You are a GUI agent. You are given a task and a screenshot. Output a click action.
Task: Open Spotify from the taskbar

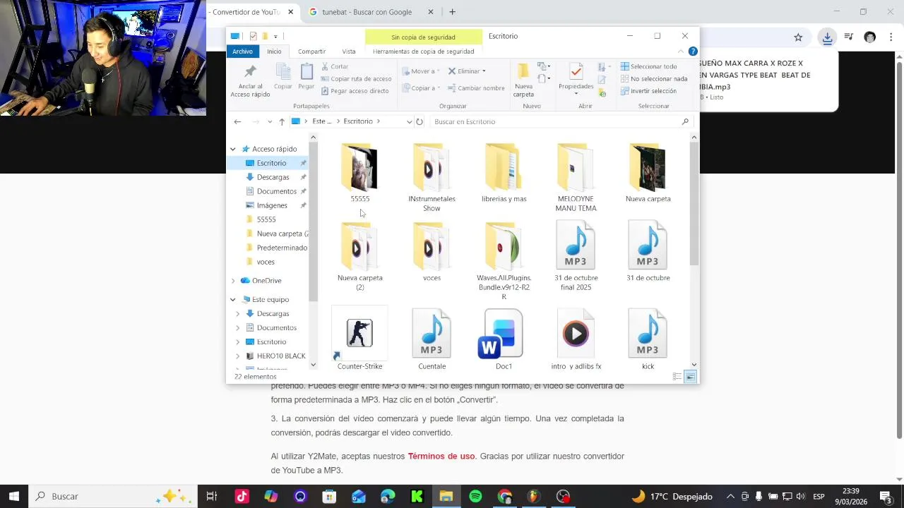point(475,497)
